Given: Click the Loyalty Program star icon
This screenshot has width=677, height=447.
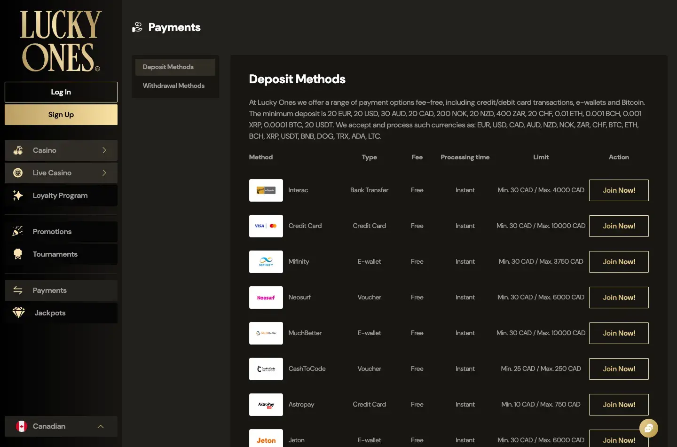Looking at the screenshot, I should coord(18,196).
